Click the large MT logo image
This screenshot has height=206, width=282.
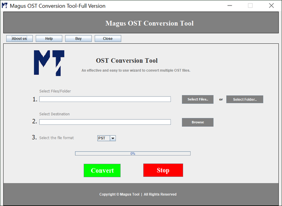[x=49, y=63]
